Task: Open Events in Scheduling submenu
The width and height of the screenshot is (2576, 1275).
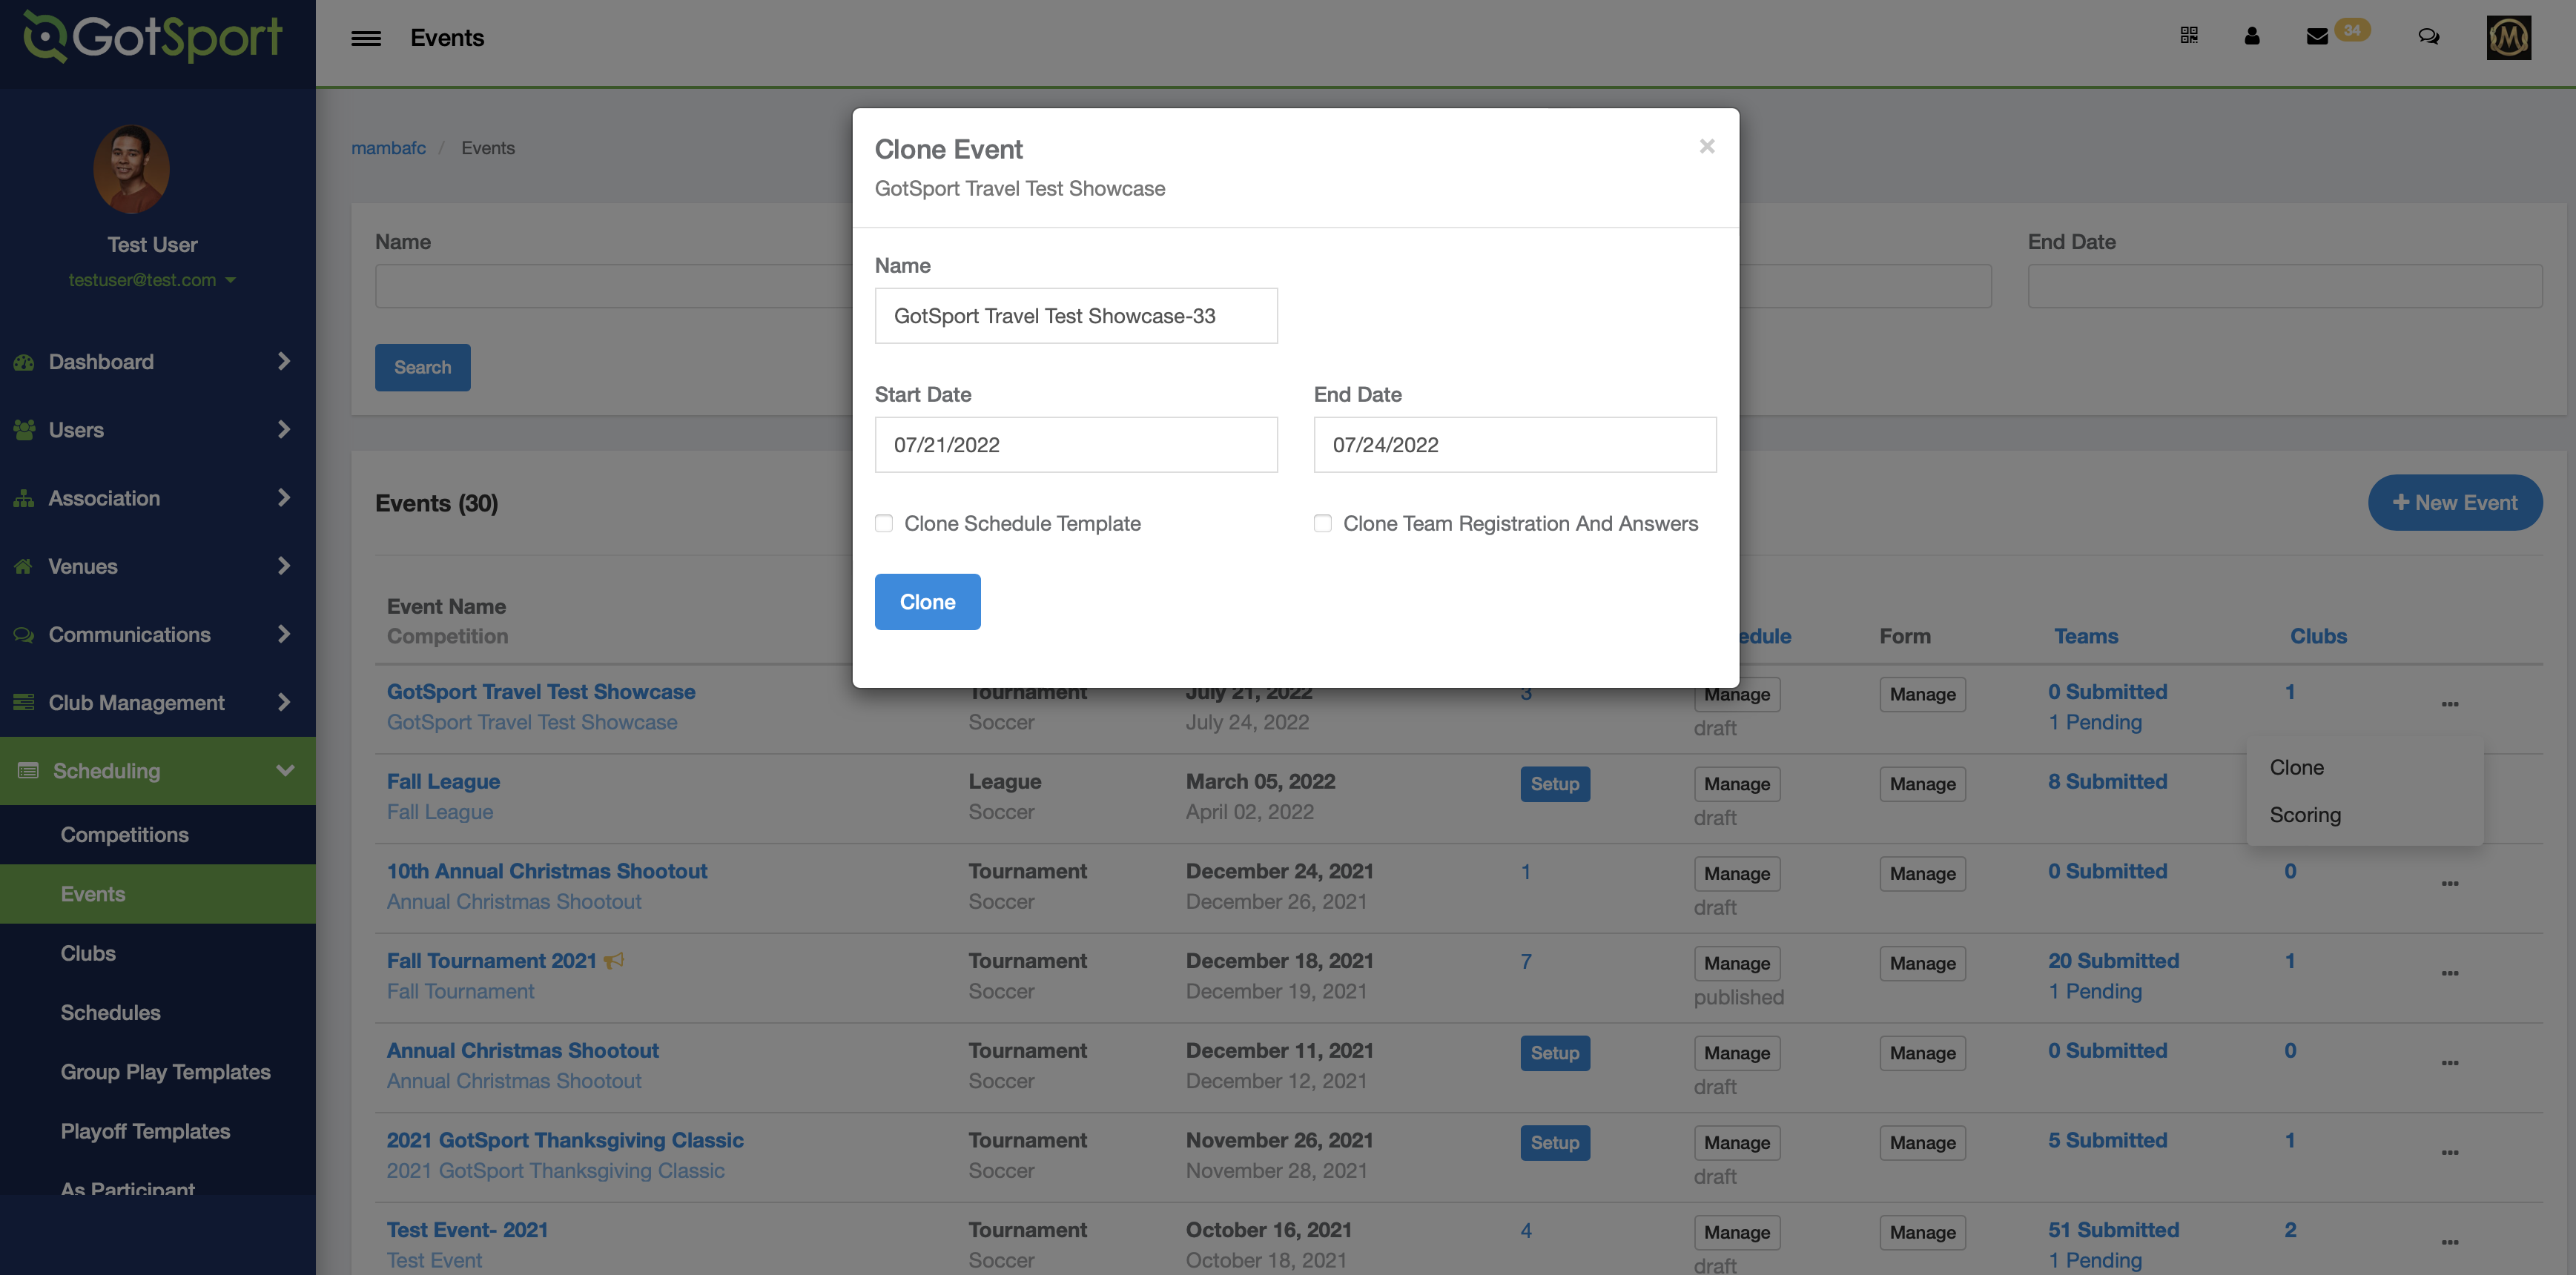Action: point(93,895)
